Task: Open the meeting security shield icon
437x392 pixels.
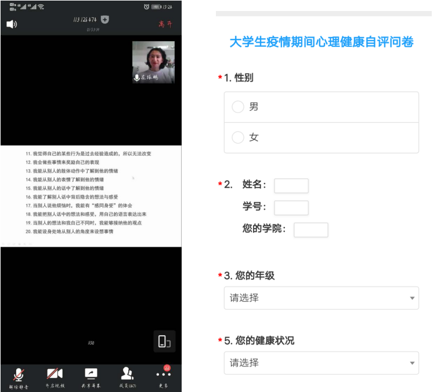Action: coord(104,20)
